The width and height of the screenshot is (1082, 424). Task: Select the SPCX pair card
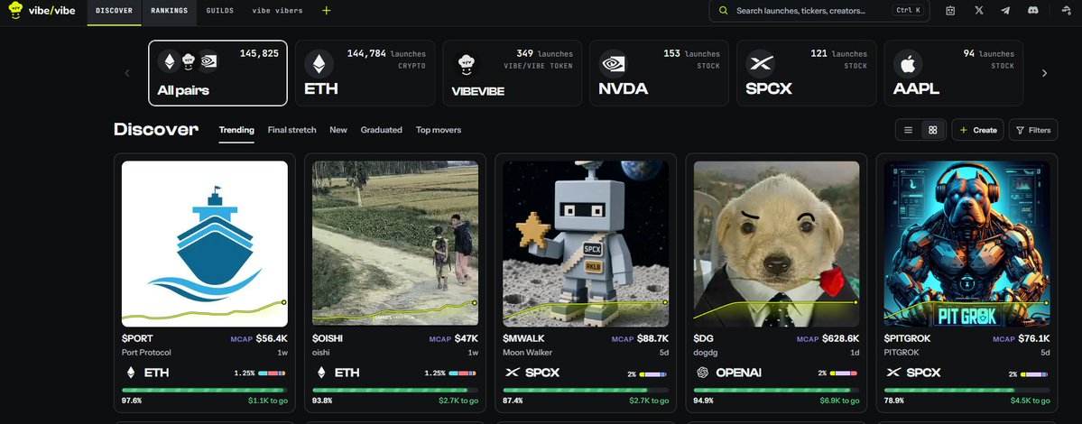pos(807,73)
